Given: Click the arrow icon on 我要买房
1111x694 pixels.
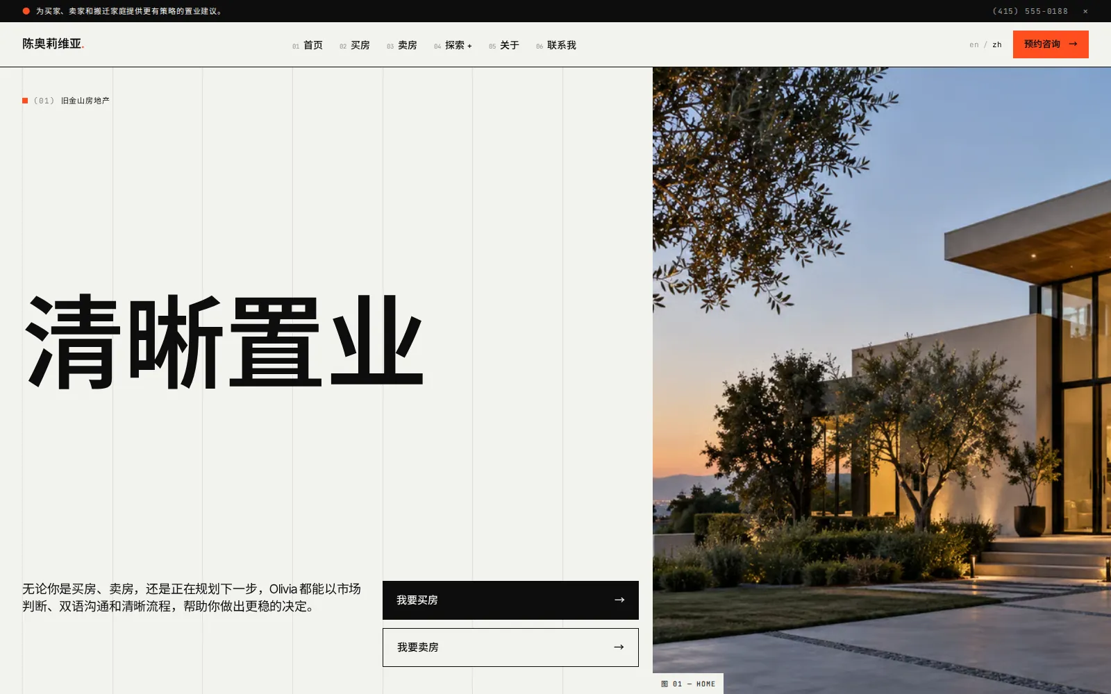Looking at the screenshot, I should [x=619, y=600].
